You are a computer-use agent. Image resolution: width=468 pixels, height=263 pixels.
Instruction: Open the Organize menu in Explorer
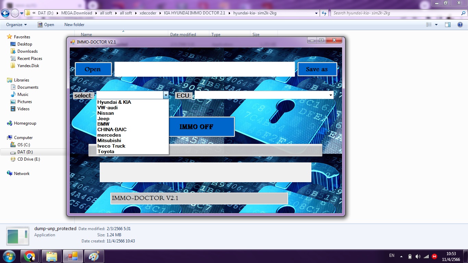[x=16, y=25]
